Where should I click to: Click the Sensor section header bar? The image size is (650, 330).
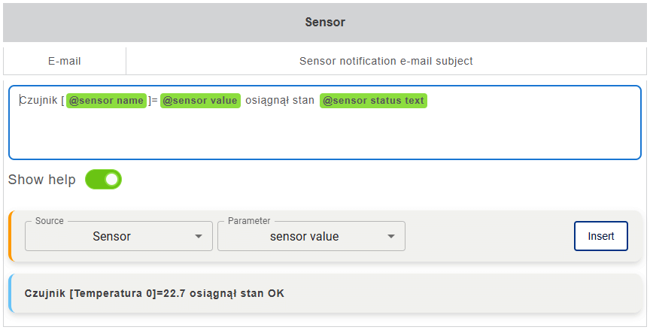pos(325,22)
